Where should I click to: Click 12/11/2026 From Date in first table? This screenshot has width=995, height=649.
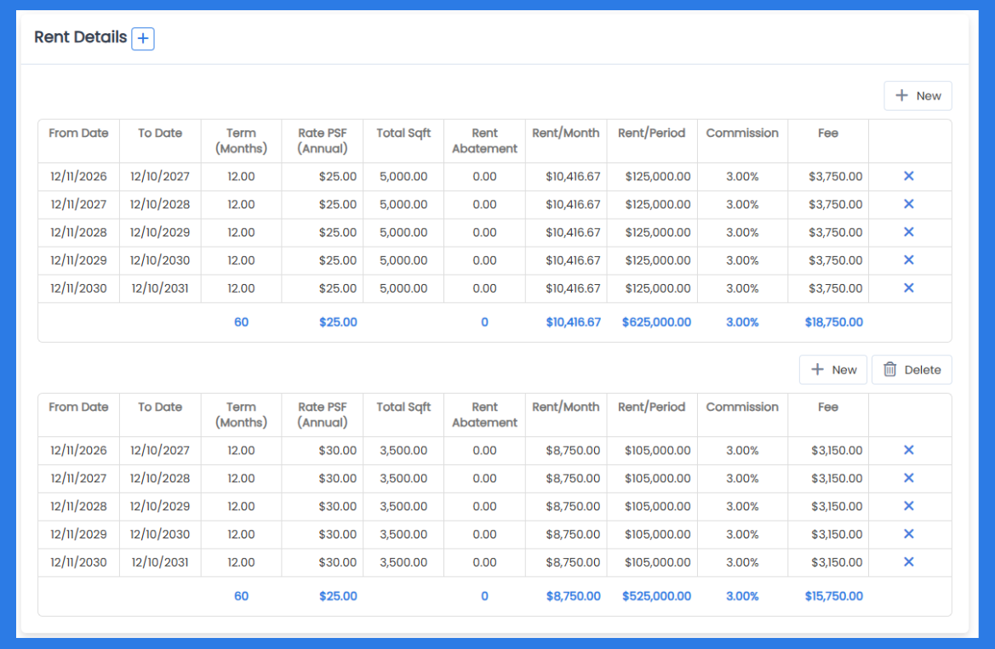click(x=78, y=176)
